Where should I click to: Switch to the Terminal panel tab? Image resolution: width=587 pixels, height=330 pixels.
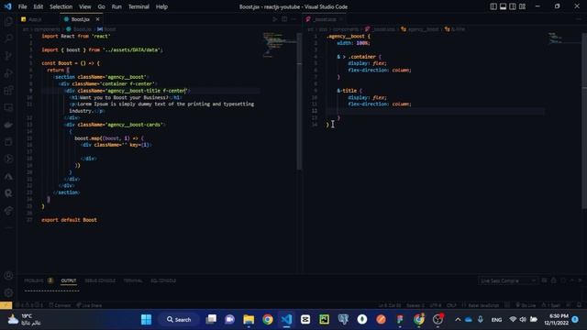[133, 280]
